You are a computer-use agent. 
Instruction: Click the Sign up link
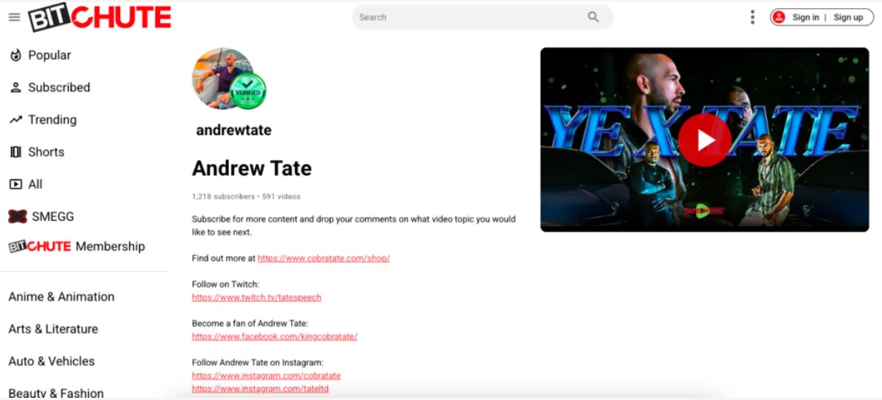coord(848,18)
